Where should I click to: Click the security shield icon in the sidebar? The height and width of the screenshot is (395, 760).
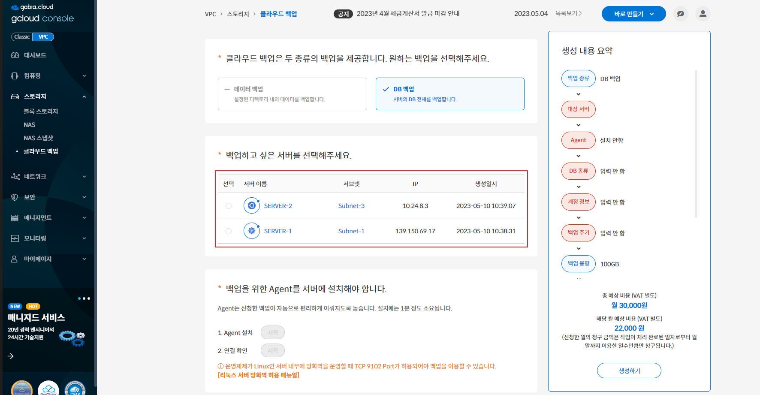pos(15,197)
